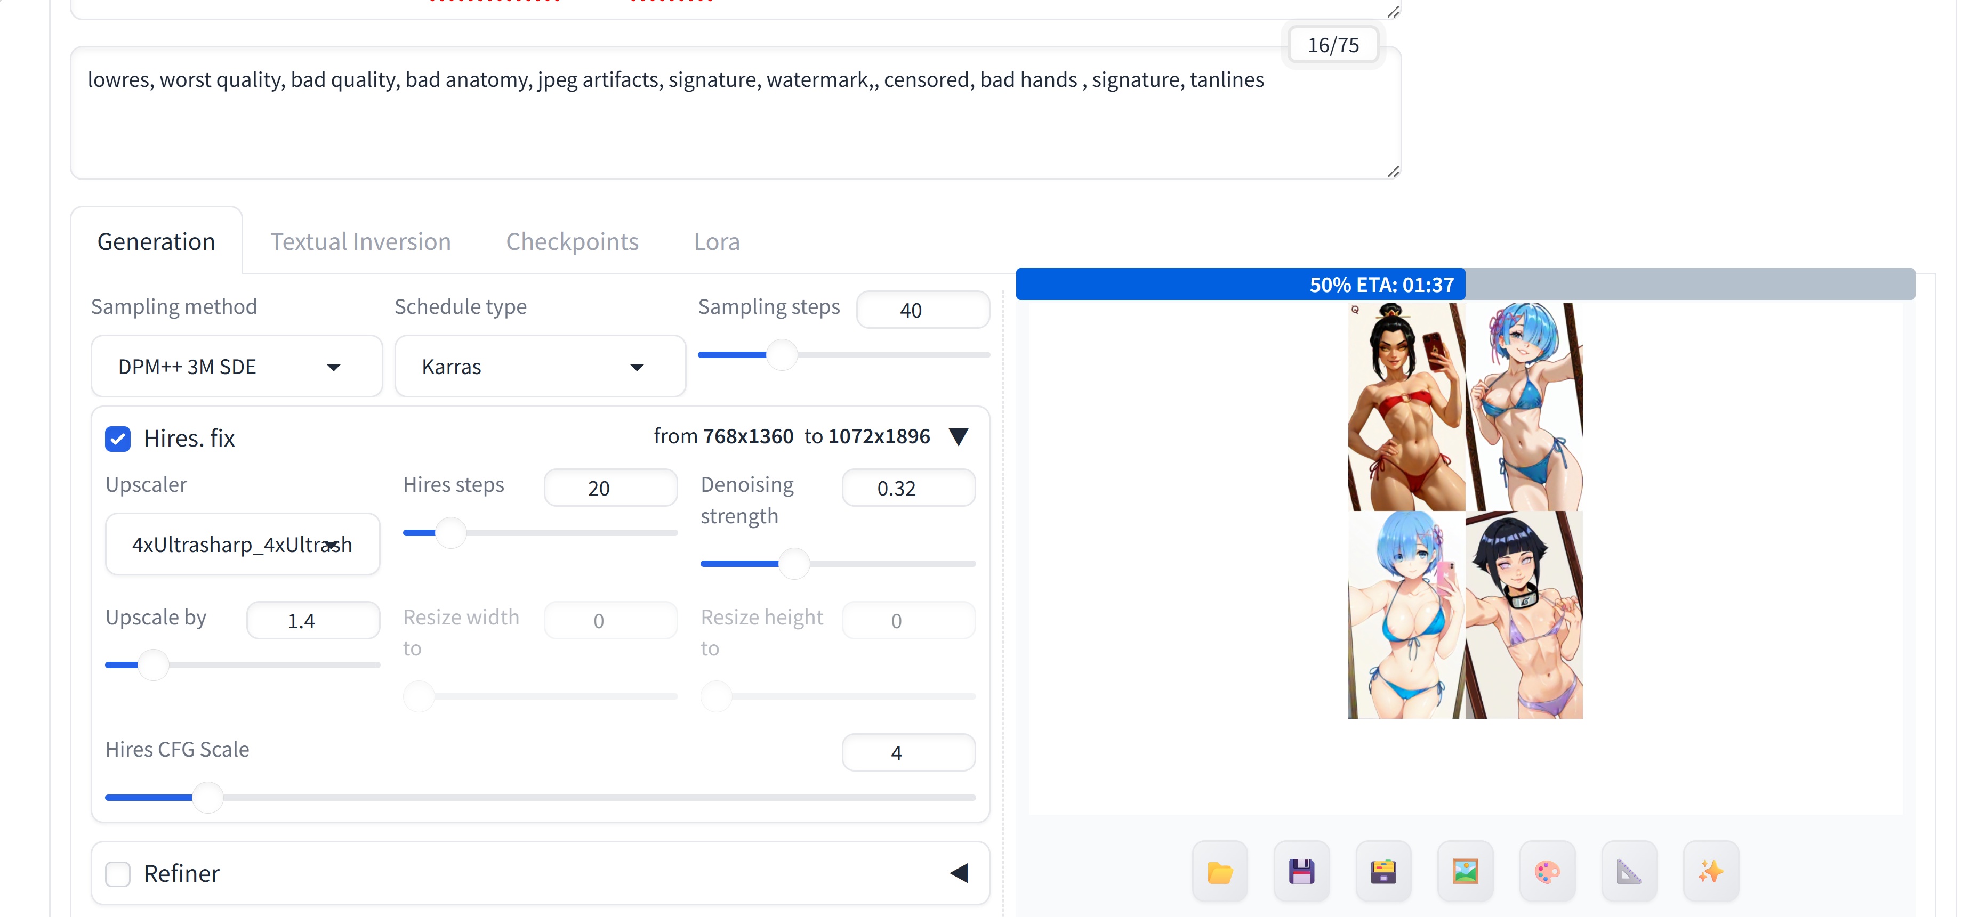Image resolution: width=1979 pixels, height=917 pixels.
Task: Switch to the Textual Inversion tab
Action: (x=360, y=241)
